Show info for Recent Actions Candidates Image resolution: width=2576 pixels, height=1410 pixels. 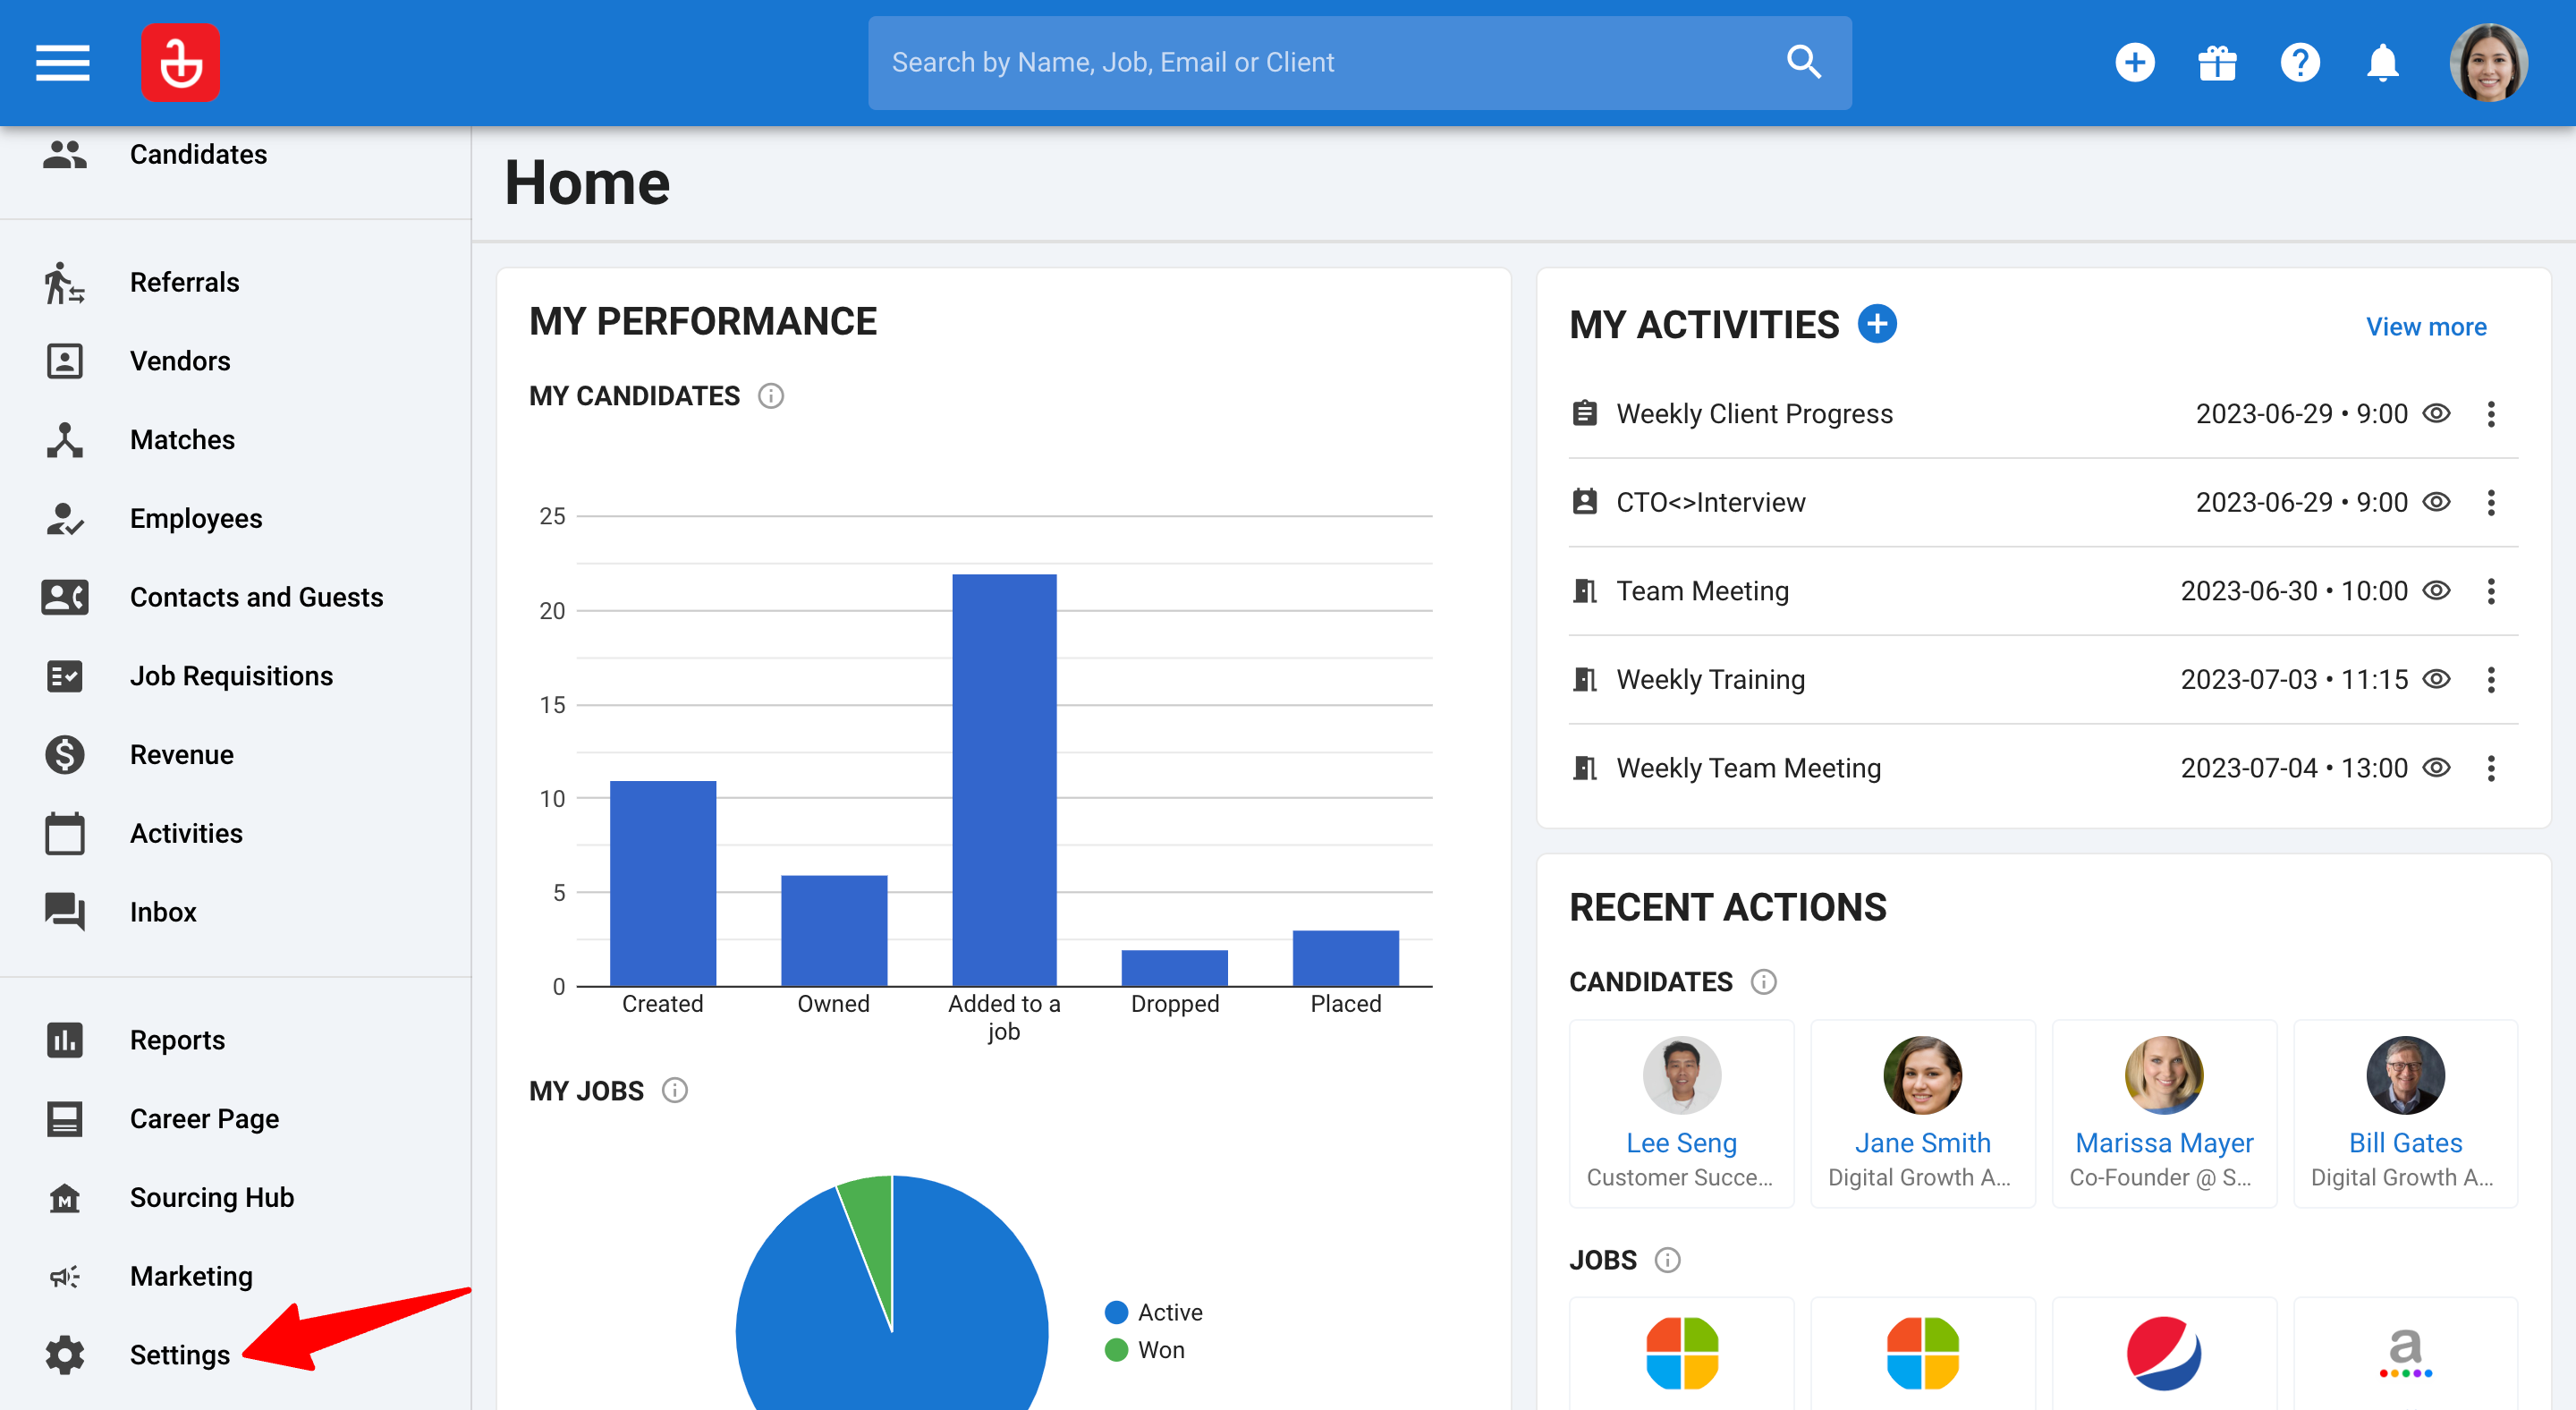click(x=1764, y=982)
